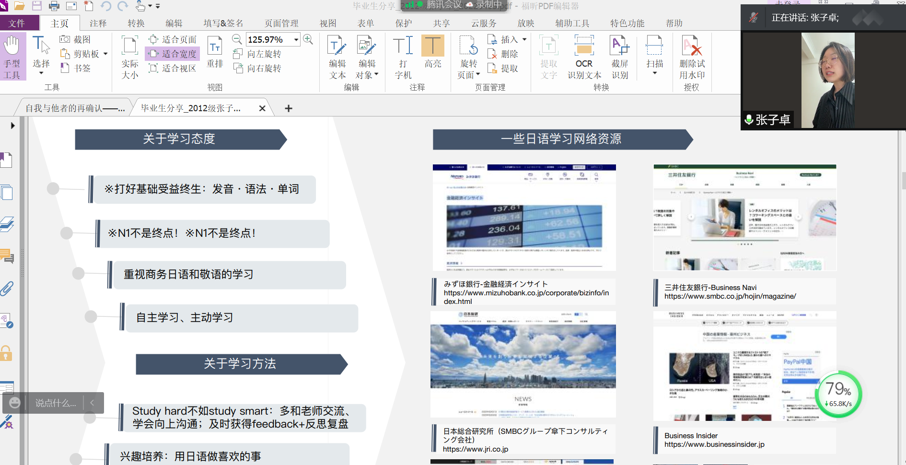Screen dimensions: 906x465
Task: Switch to the 自我与他者的再确认 document tab
Action: tap(75, 108)
